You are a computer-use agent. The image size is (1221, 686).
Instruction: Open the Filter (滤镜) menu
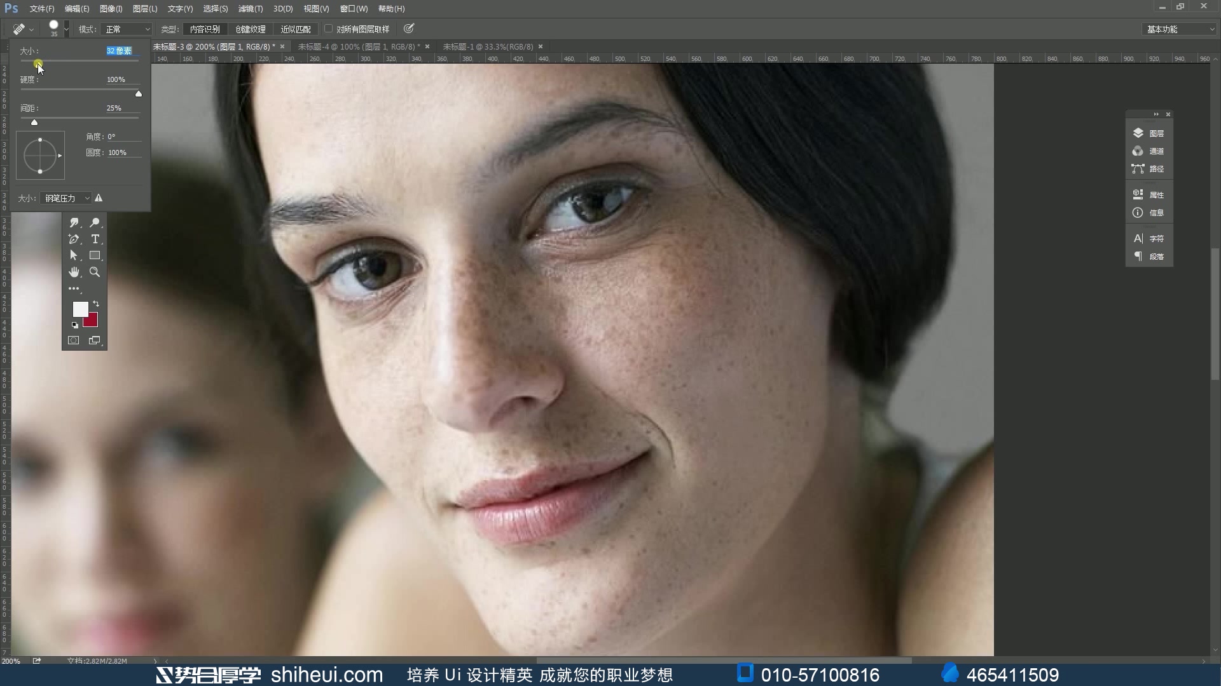251,9
